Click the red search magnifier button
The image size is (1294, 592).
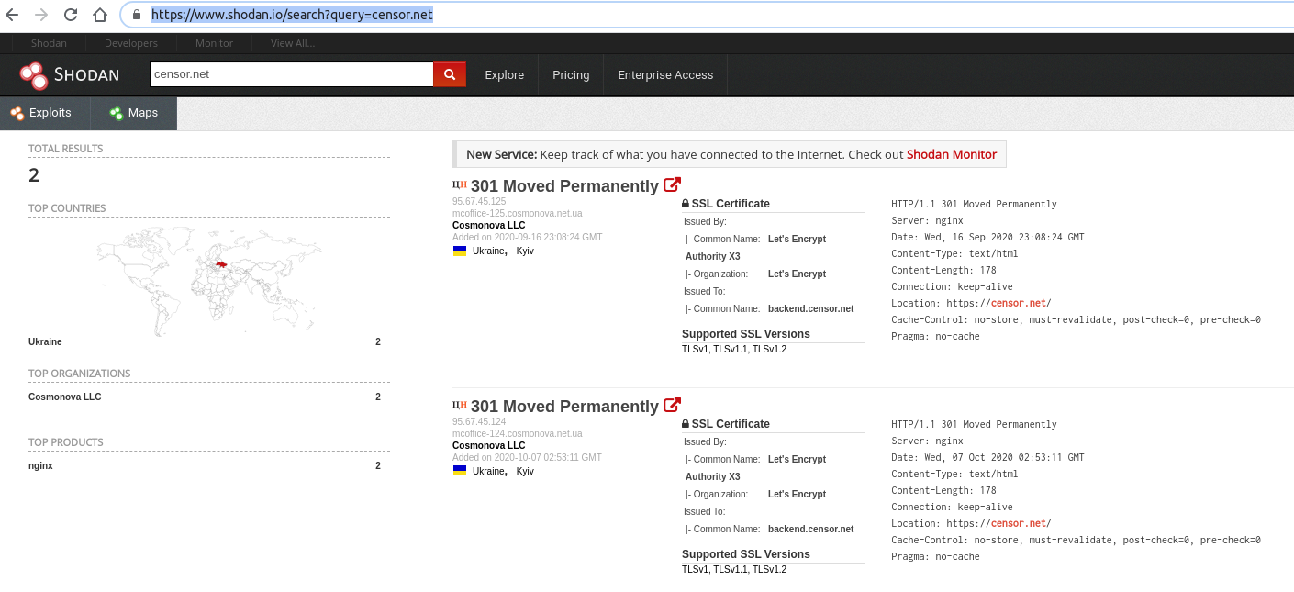pos(450,74)
